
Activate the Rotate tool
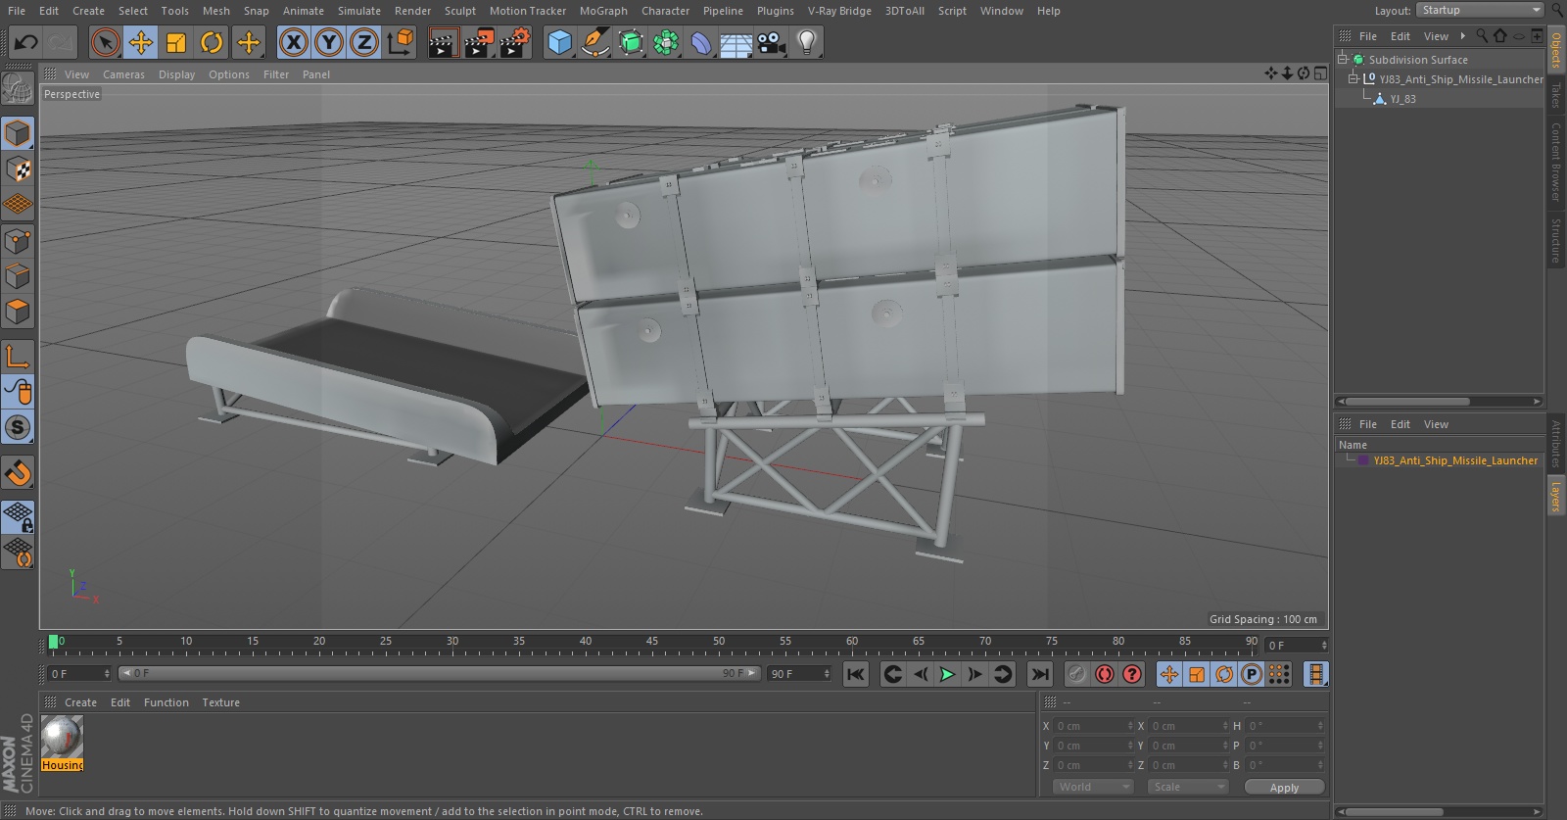pyautogui.click(x=212, y=42)
